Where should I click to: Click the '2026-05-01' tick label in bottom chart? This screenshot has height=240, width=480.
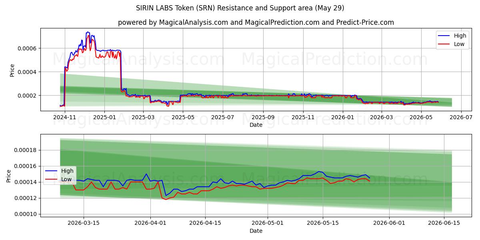point(268,224)
